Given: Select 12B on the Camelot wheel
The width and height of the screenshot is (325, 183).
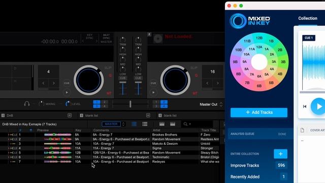Looking at the screenshot, I should point(259,38).
